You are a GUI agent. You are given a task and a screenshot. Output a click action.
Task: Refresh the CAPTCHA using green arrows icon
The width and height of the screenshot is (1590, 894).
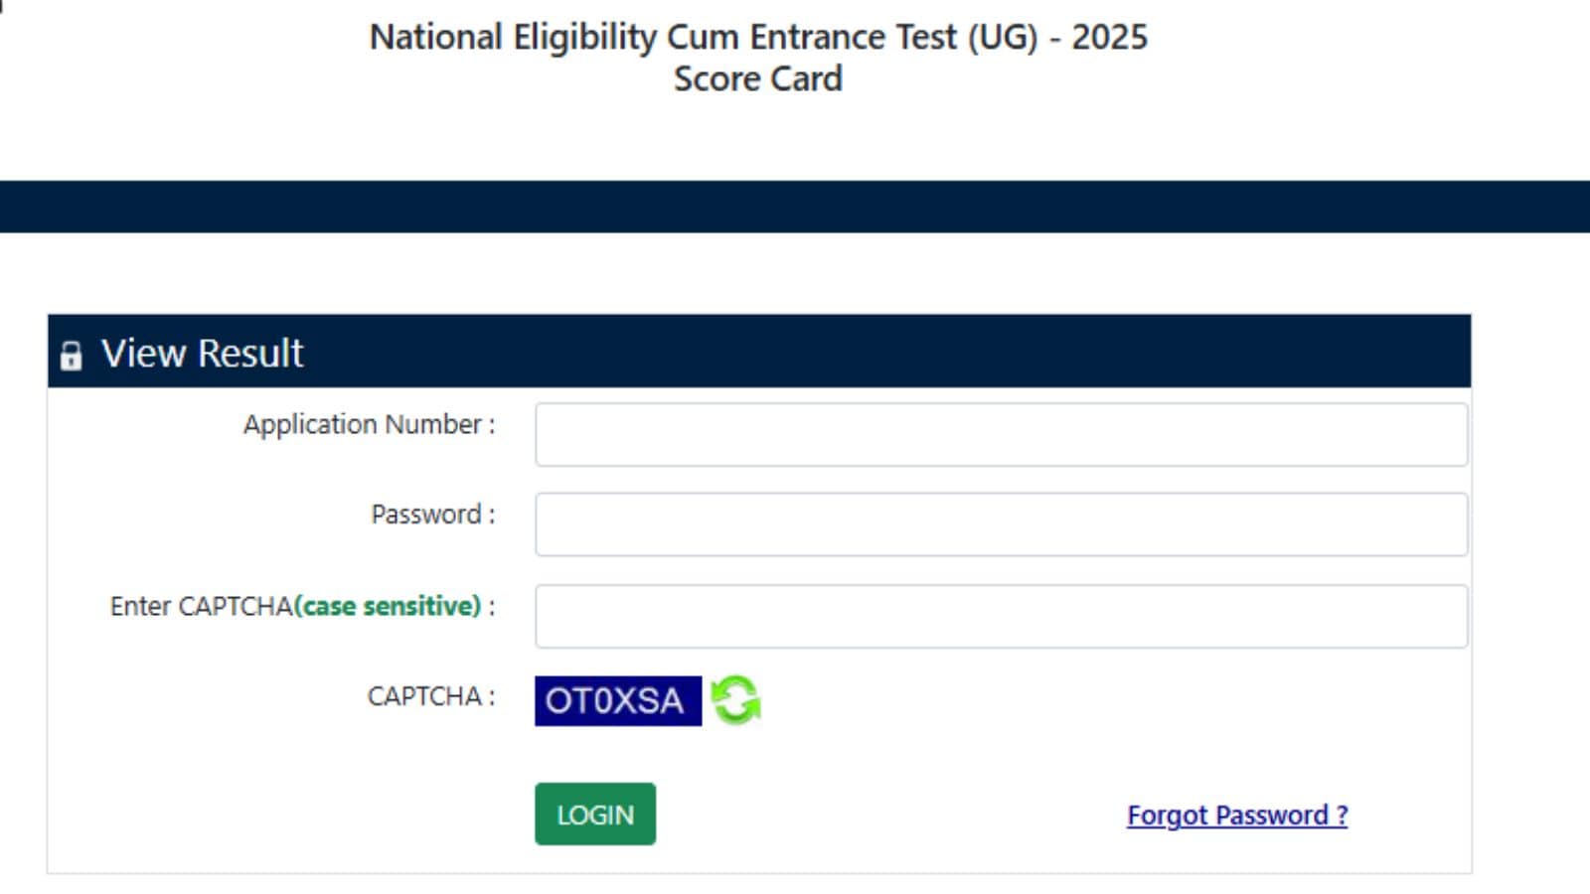pos(736,701)
